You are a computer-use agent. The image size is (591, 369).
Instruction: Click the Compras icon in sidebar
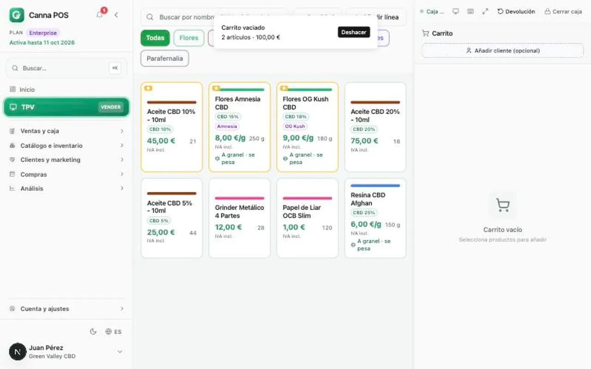tap(12, 174)
